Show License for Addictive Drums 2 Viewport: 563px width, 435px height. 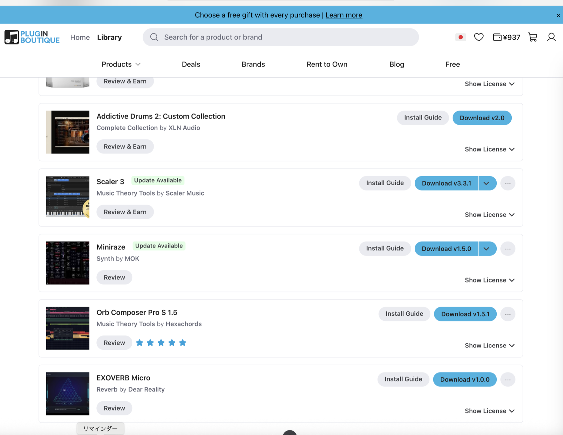489,149
